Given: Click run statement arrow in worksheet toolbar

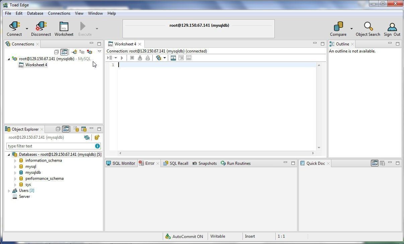Looking at the screenshot, I should coord(122,58).
